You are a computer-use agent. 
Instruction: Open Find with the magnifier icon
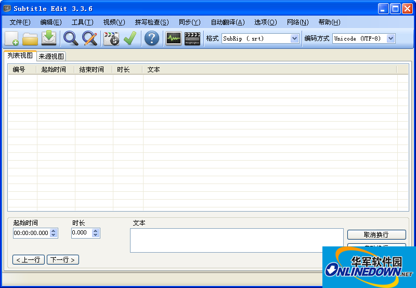71,38
